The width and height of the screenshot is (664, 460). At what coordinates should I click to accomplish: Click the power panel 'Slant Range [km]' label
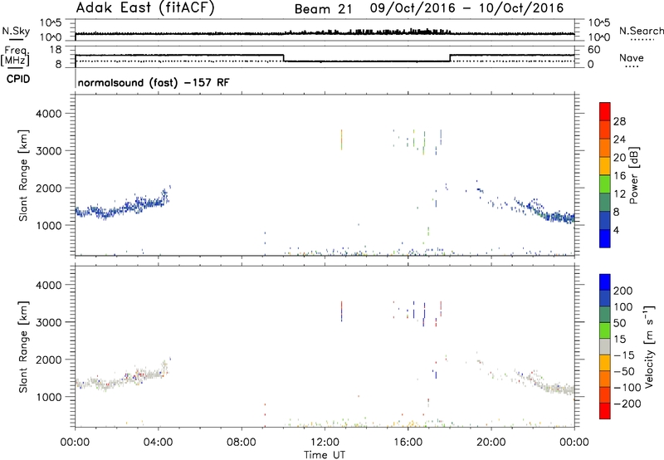(23, 175)
